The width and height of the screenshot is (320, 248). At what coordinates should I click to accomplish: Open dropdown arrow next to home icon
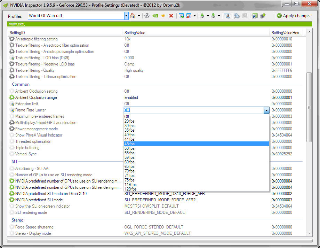pos(139,16)
